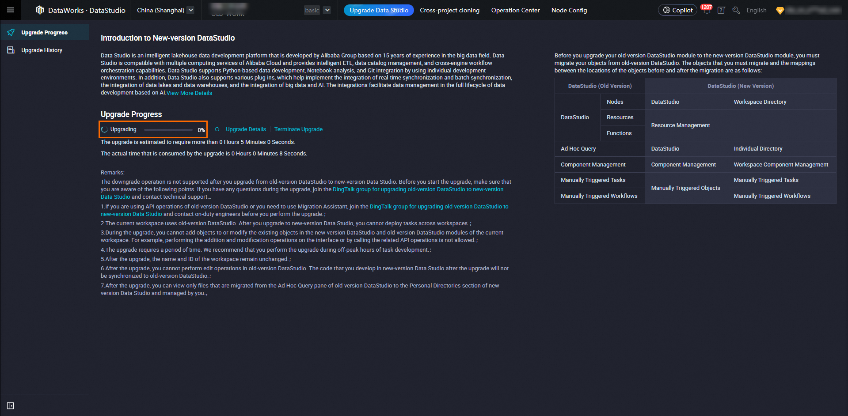Expand the workspace selector next to basic
This screenshot has width=848, height=416.
pyautogui.click(x=327, y=10)
